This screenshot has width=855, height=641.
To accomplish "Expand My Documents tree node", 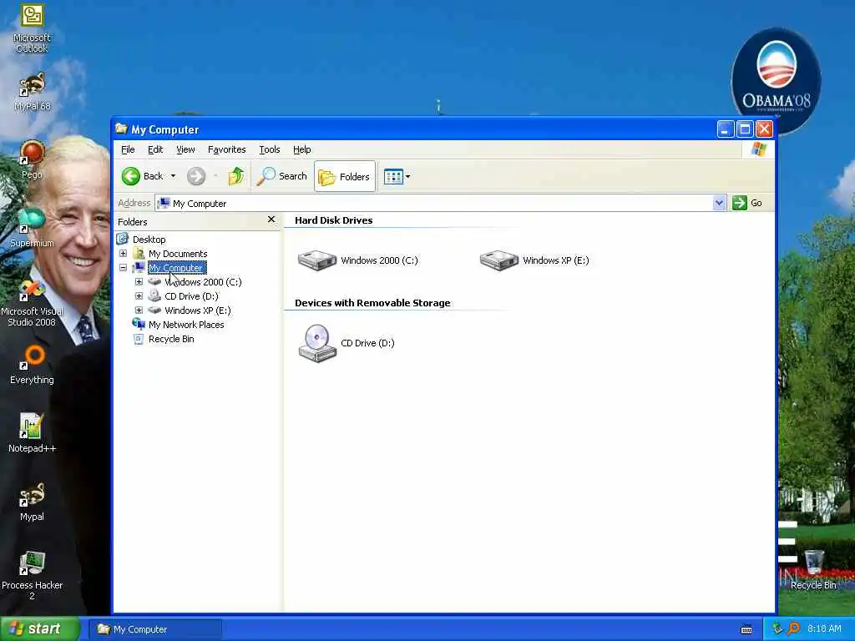I will click(124, 254).
